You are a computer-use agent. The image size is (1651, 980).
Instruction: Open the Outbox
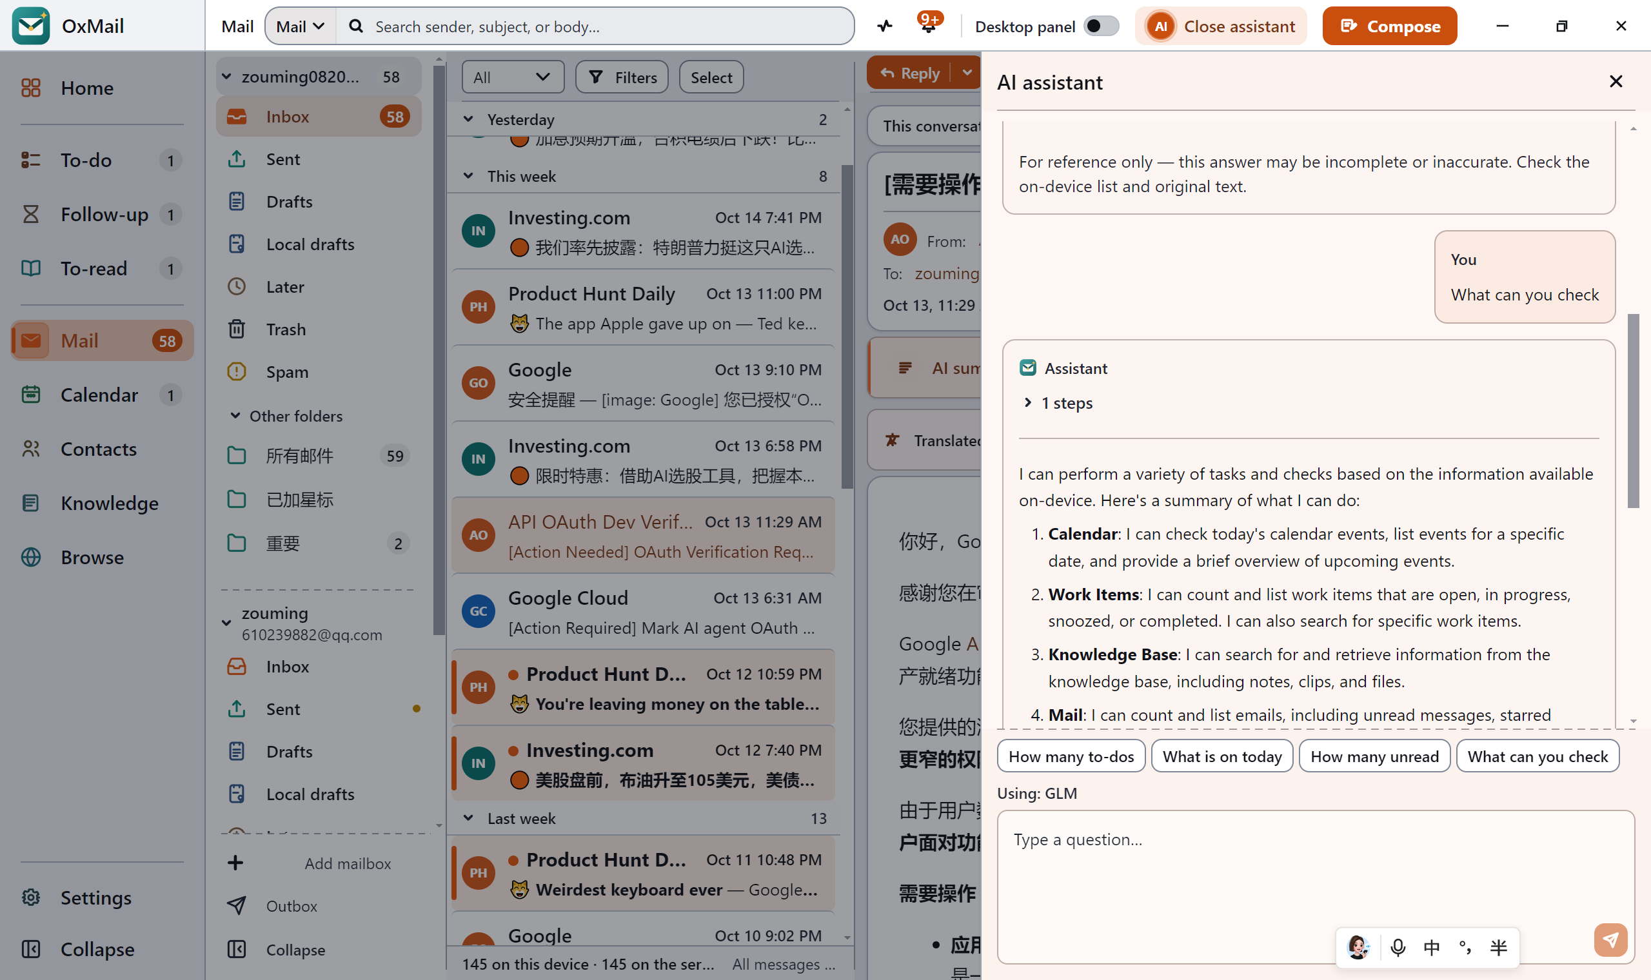point(319,906)
